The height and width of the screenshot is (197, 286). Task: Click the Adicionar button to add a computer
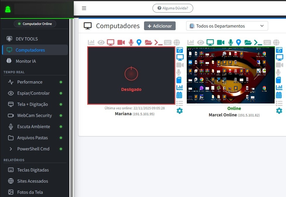[160, 26]
